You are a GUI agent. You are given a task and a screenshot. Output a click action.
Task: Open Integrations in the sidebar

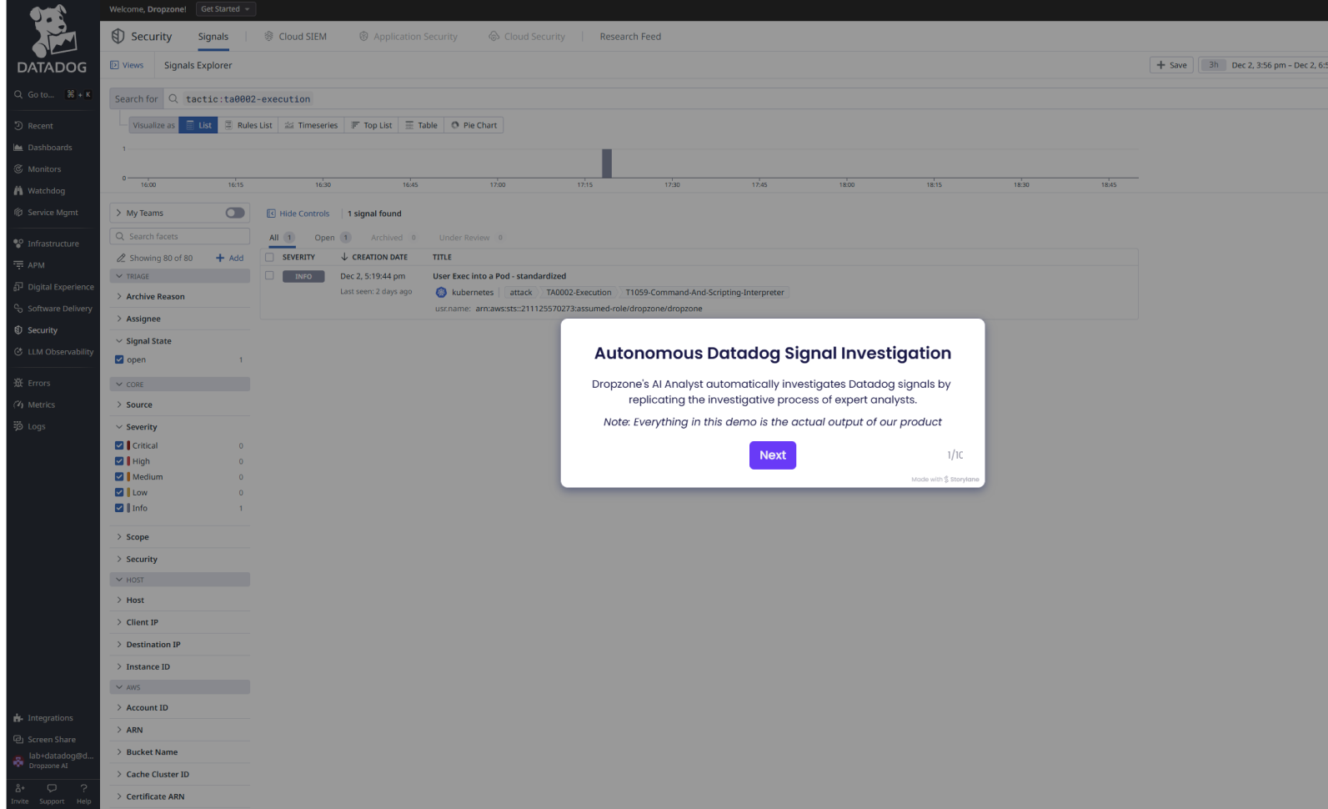pos(50,718)
